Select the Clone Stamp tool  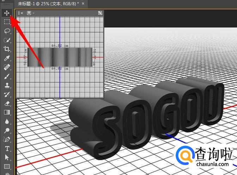(x=7, y=85)
